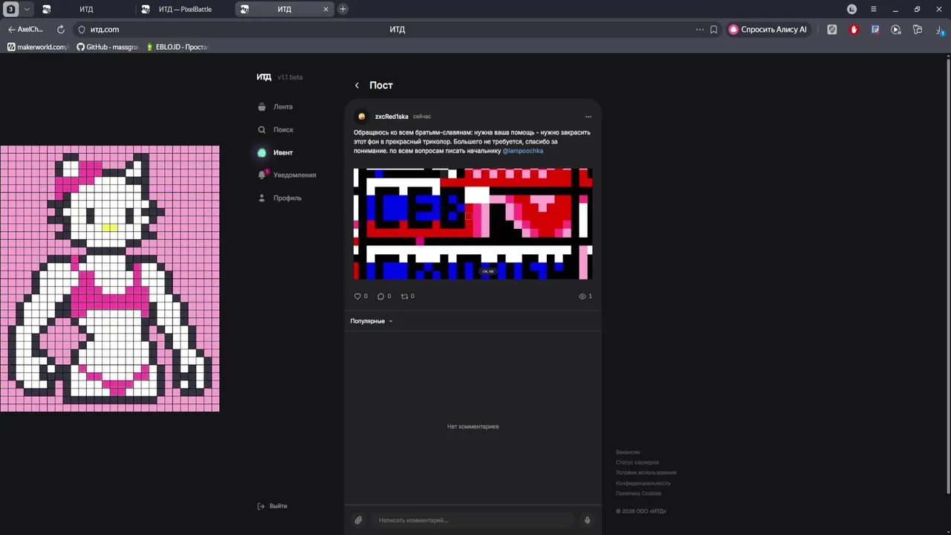Screen dimensions: 951x535
Task: Open the browser profile avatar
Action: point(852,9)
